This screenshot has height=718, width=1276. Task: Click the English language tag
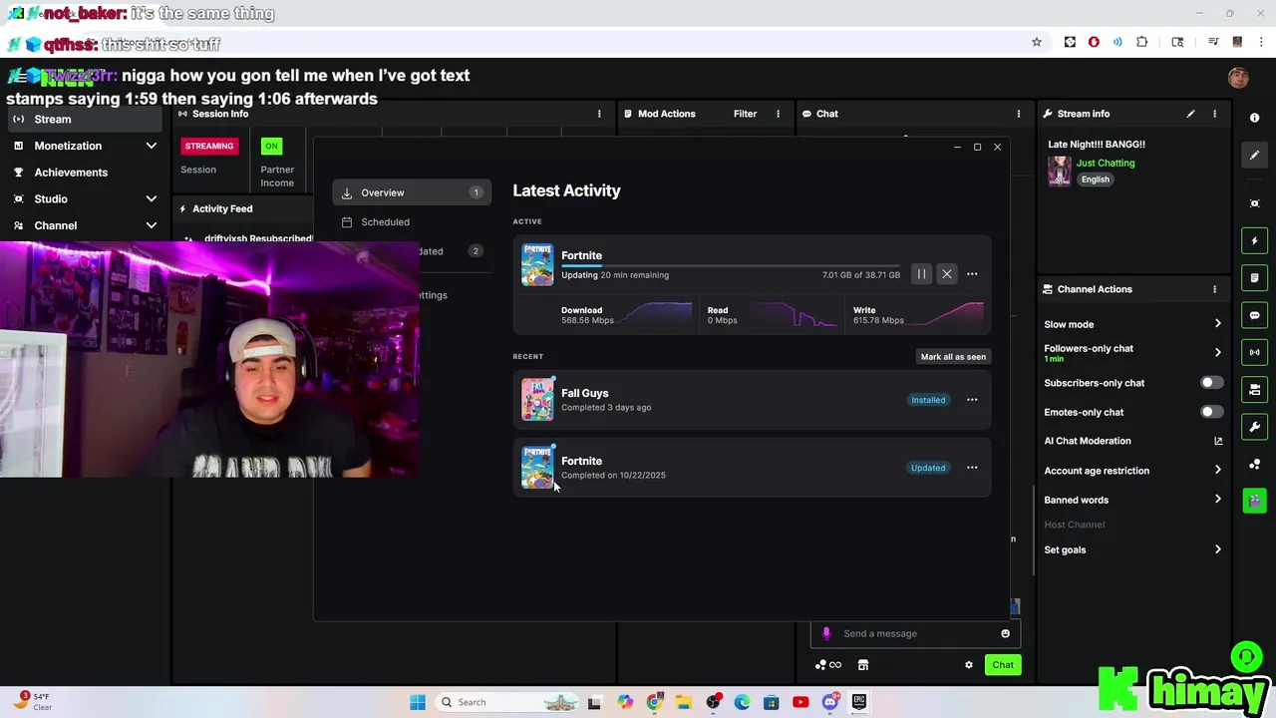point(1095,179)
